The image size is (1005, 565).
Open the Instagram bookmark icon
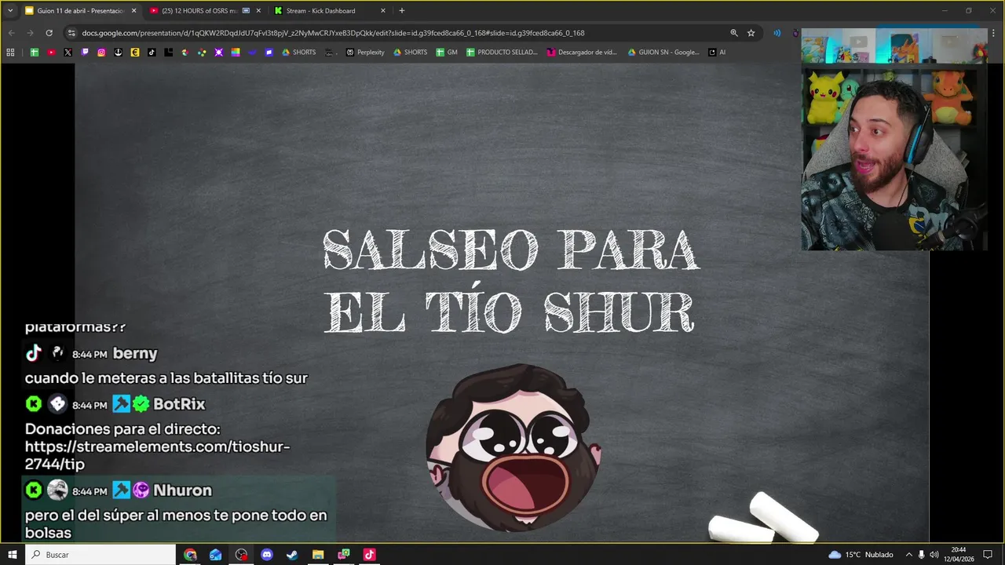tap(101, 53)
